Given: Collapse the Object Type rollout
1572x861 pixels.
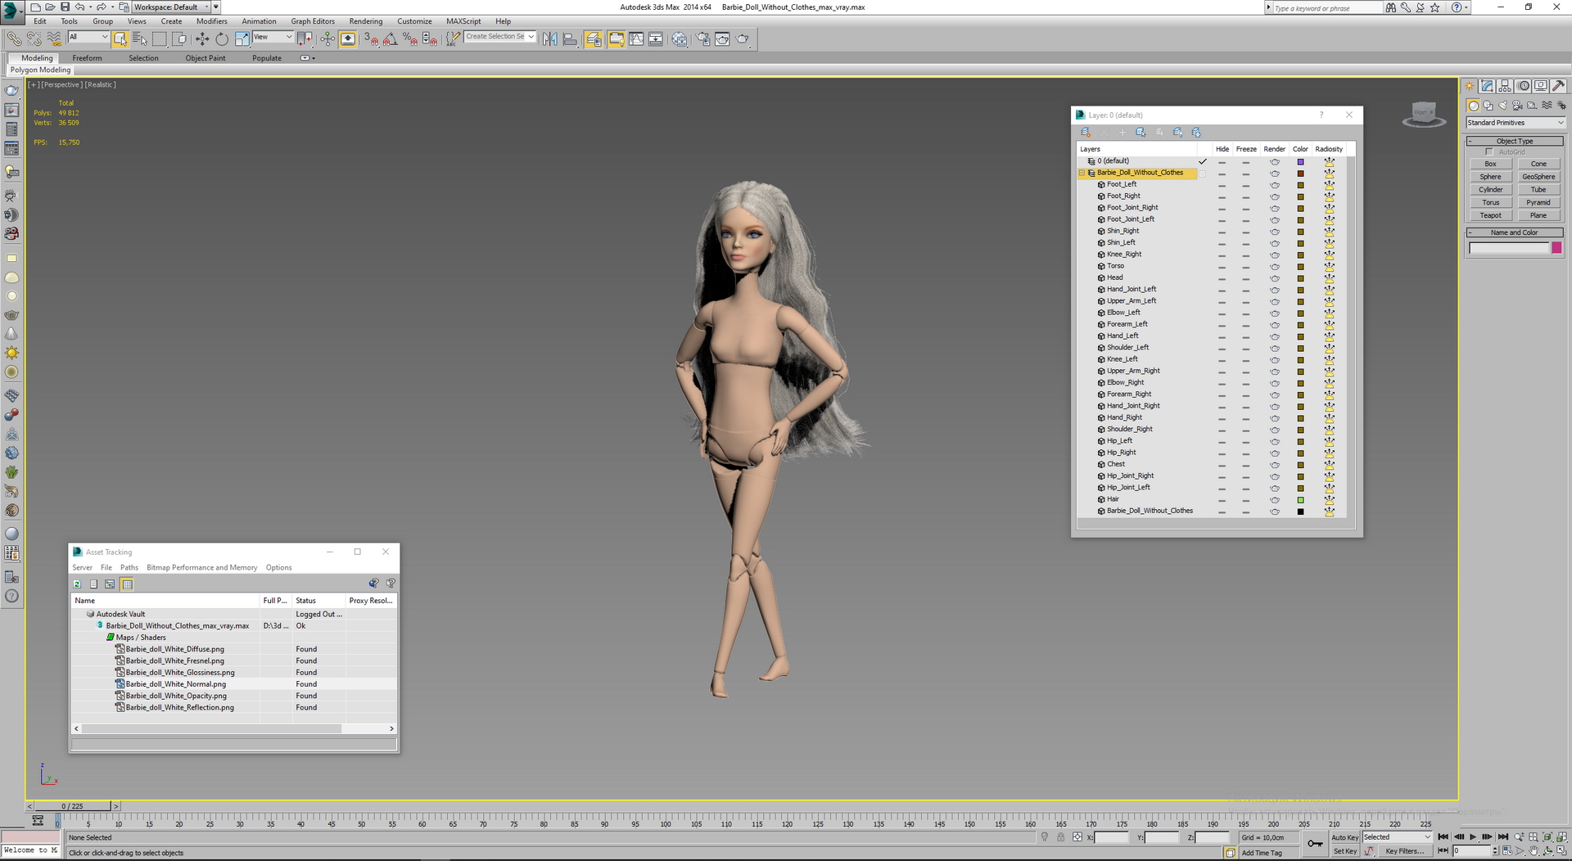Looking at the screenshot, I should point(1514,141).
